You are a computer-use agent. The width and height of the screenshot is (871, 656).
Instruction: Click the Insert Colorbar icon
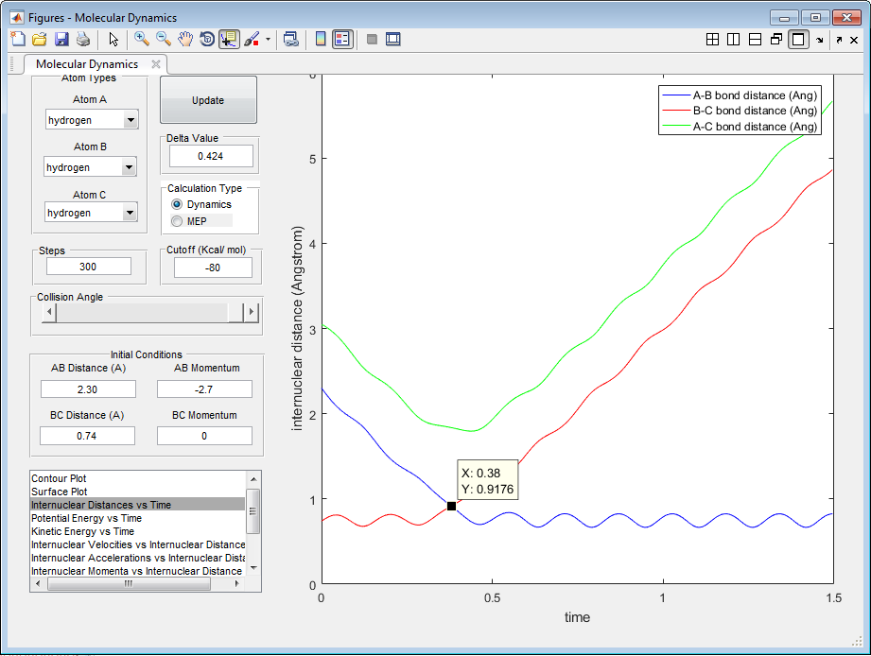point(321,39)
